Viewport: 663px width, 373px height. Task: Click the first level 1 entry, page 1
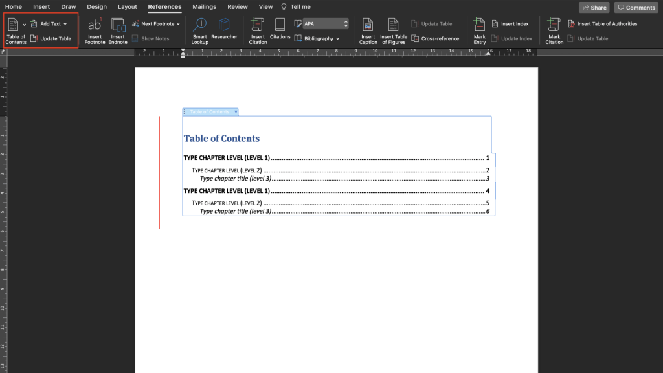click(x=337, y=158)
